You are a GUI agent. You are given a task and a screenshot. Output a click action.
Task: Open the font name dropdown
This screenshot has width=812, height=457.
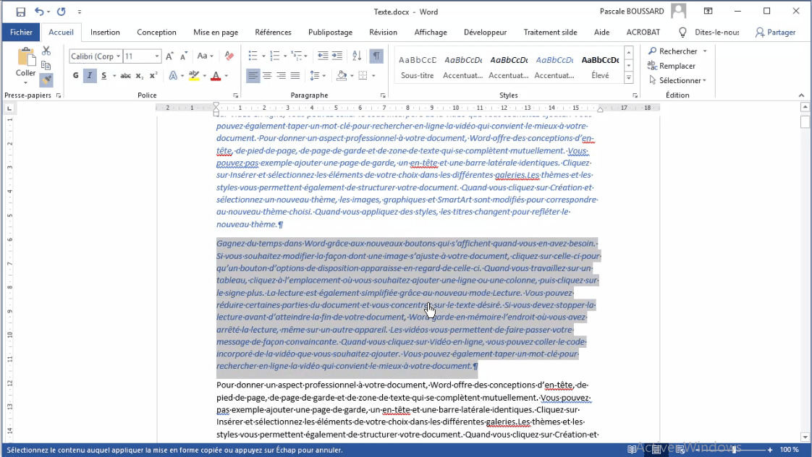click(118, 56)
